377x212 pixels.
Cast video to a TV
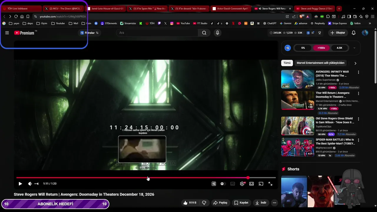(261, 184)
